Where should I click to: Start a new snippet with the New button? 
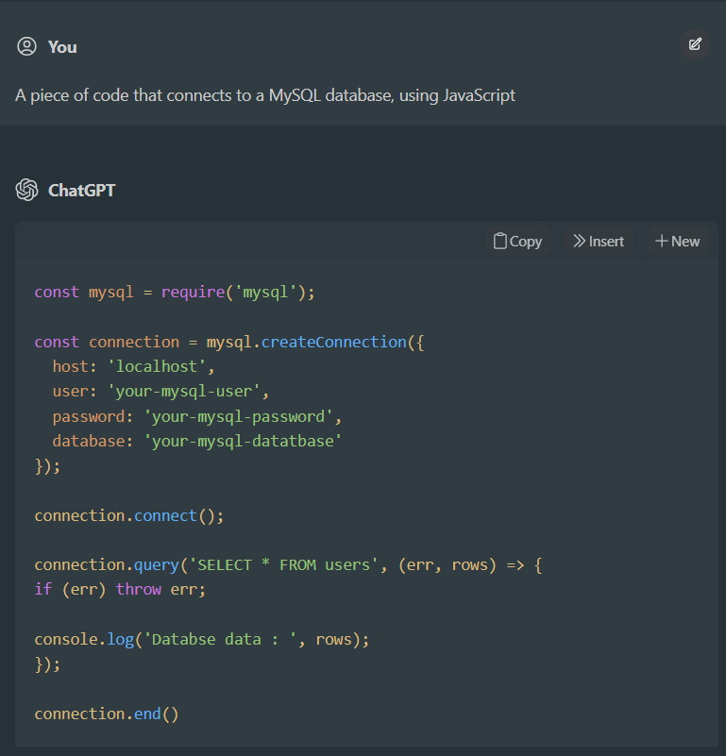click(677, 241)
